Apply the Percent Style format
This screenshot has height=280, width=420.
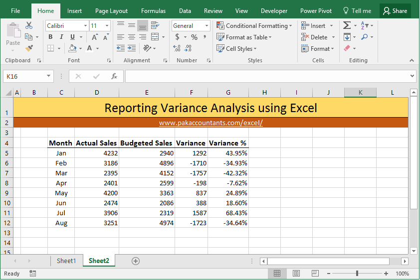pyautogui.click(x=194, y=37)
